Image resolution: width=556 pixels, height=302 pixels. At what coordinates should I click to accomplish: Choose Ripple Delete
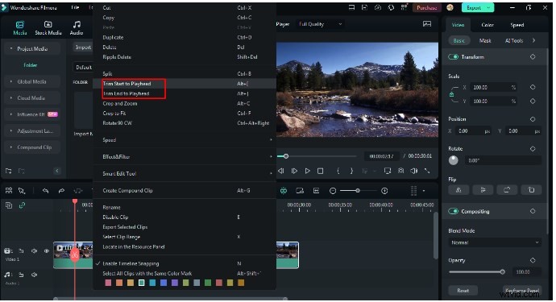pos(185,56)
